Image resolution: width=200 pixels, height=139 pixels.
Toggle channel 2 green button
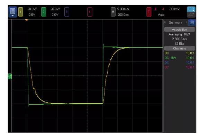44,12
